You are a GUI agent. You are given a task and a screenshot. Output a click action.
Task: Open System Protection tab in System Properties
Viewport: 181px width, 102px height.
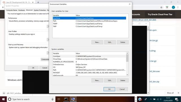pos(40,10)
